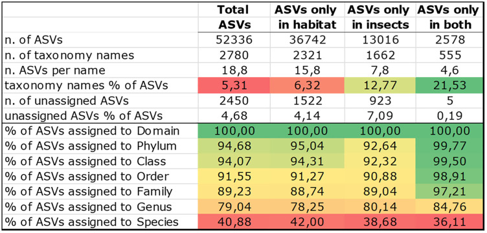
Task: Click the n. of taxonomy names row label
Action: (69, 55)
